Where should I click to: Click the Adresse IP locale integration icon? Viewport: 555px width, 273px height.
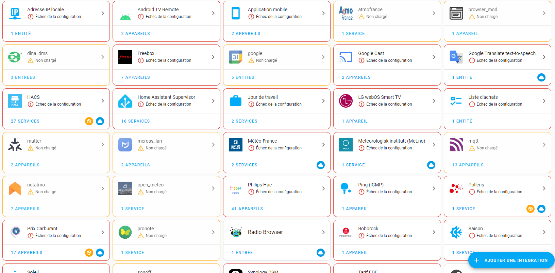[15, 13]
